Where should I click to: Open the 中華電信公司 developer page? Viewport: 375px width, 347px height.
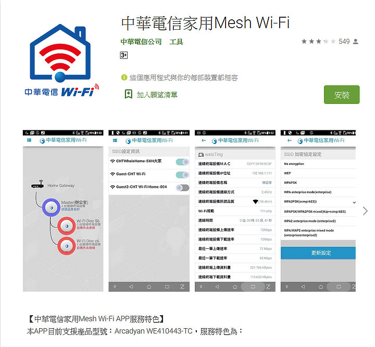[x=141, y=42]
